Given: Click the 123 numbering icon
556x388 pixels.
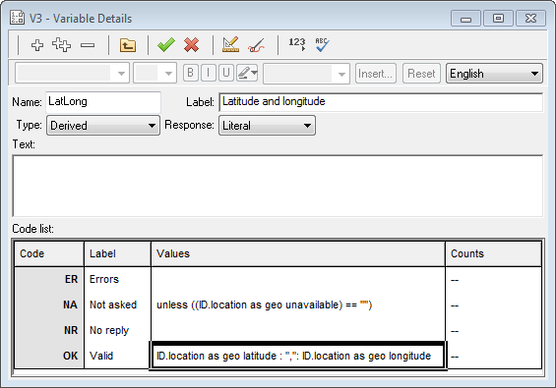Looking at the screenshot, I should pyautogui.click(x=297, y=44).
